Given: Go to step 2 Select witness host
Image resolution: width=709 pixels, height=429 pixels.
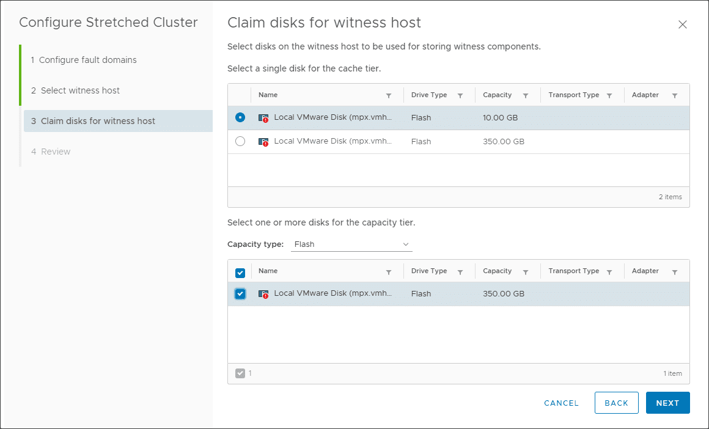Looking at the screenshot, I should click(x=80, y=90).
